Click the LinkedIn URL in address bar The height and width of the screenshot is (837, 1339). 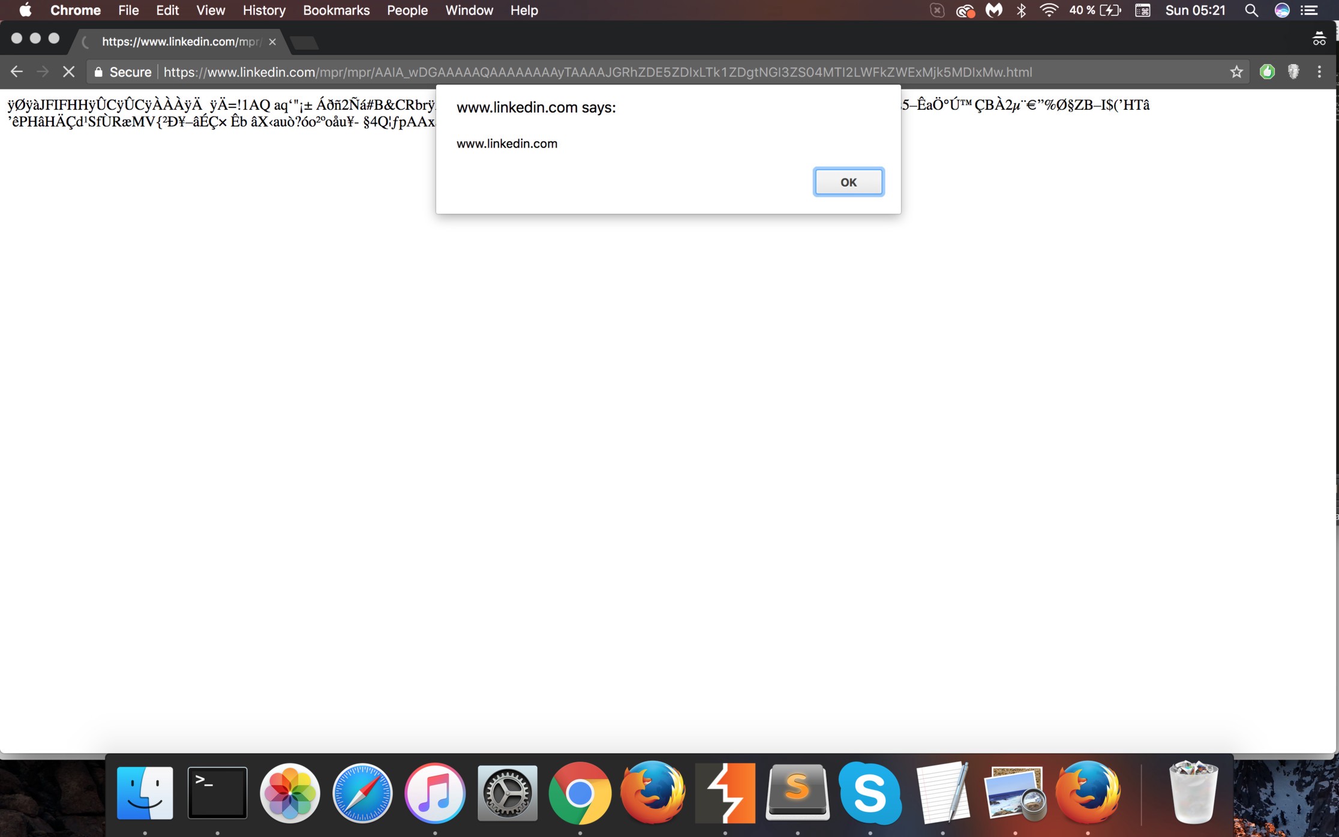pyautogui.click(x=598, y=72)
